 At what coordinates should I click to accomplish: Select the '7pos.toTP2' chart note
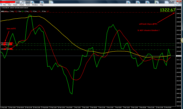pyautogui.click(x=11, y=29)
